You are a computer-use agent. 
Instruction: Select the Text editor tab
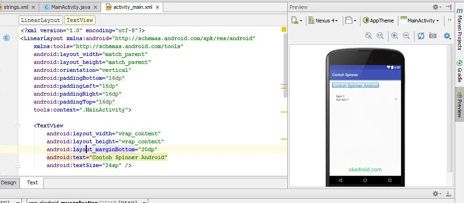[32, 182]
